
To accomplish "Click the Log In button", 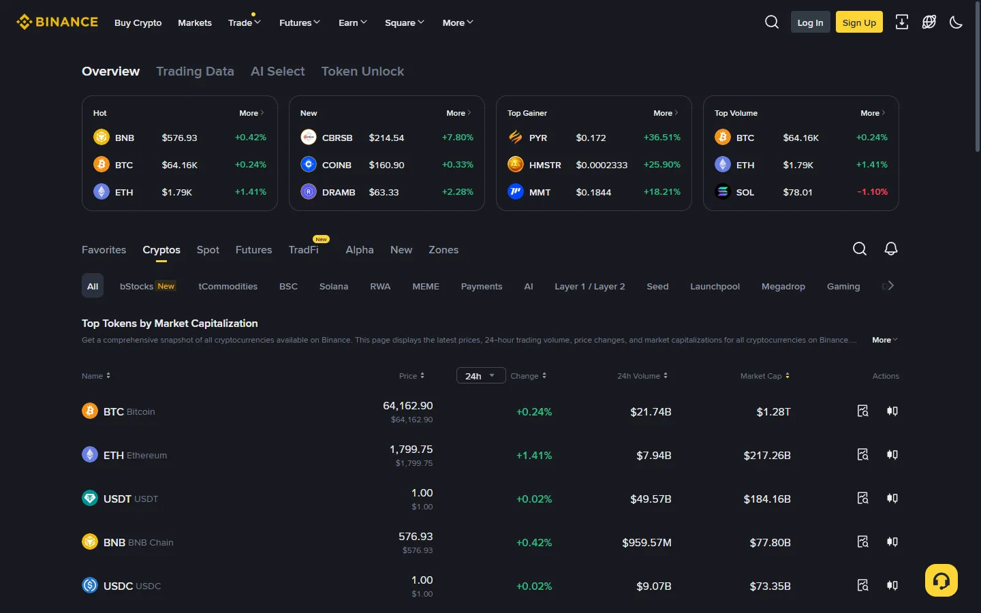I will (810, 22).
